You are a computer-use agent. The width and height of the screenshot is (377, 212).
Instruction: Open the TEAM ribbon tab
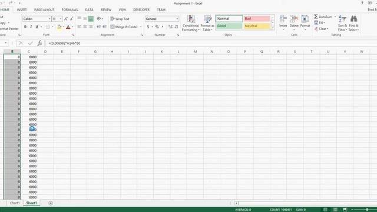(161, 9)
